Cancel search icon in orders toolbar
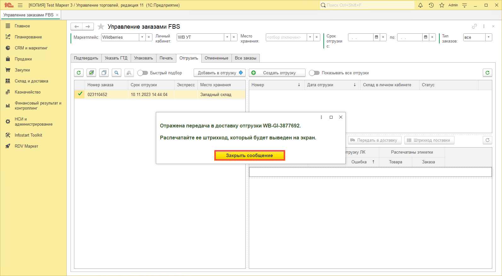 (x=129, y=73)
